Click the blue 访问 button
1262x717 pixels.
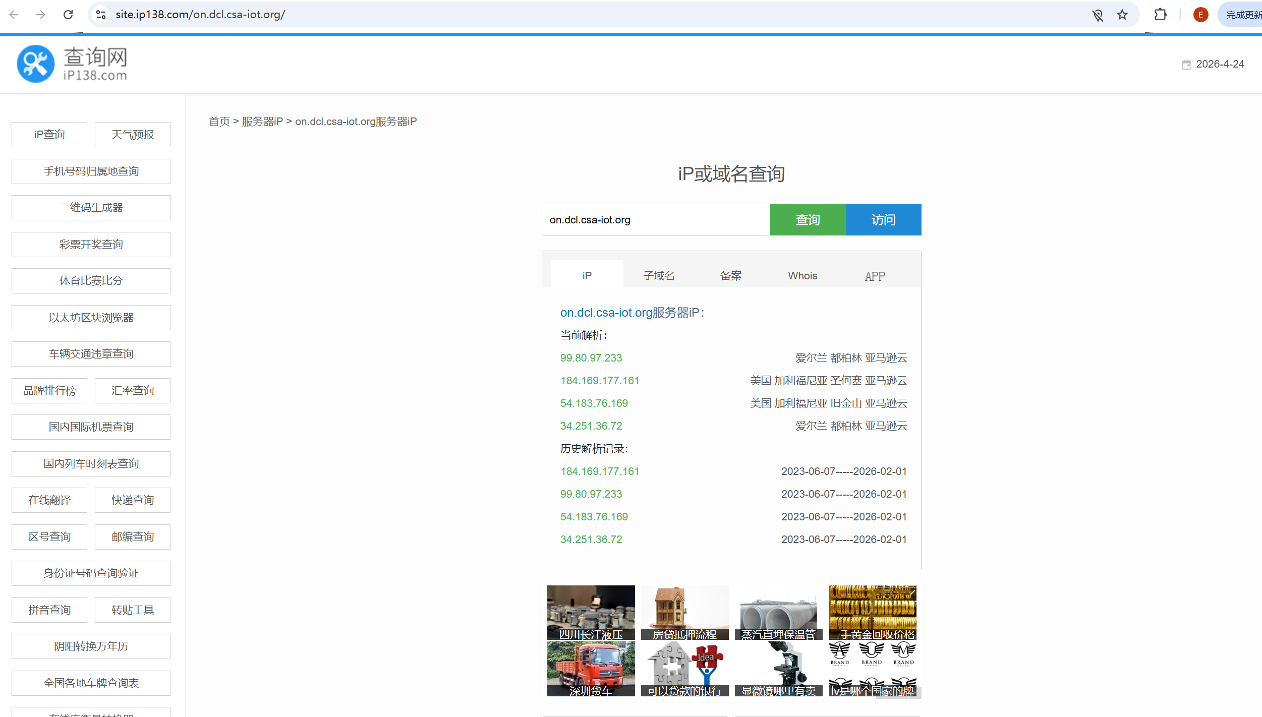click(884, 220)
